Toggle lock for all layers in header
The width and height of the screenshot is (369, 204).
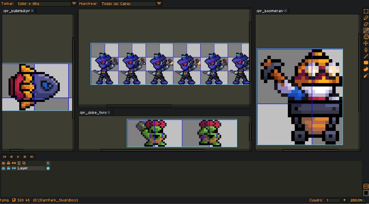click(x=9, y=163)
